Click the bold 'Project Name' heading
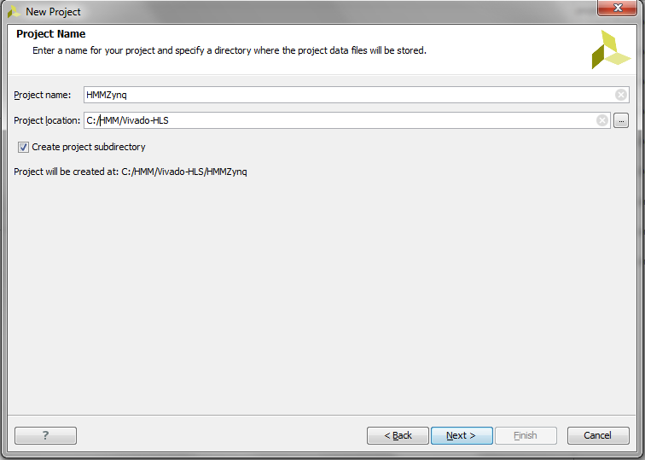The height and width of the screenshot is (460, 645). (51, 34)
